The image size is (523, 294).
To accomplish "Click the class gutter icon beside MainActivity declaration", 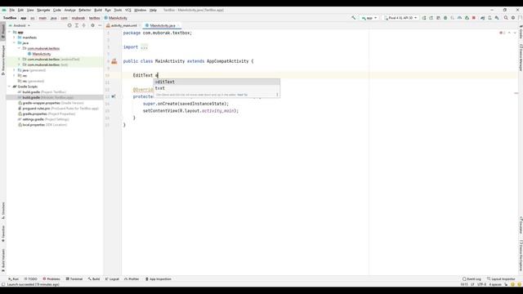I will 114,61.
